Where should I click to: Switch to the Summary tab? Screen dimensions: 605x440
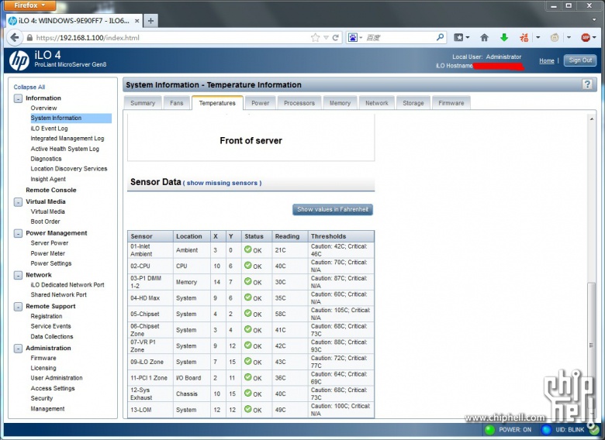coord(143,103)
